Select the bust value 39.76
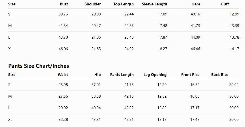The image size is (245, 127). click(x=63, y=14)
